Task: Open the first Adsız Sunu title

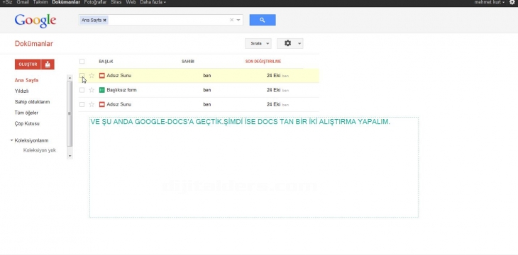Action: tap(119, 76)
